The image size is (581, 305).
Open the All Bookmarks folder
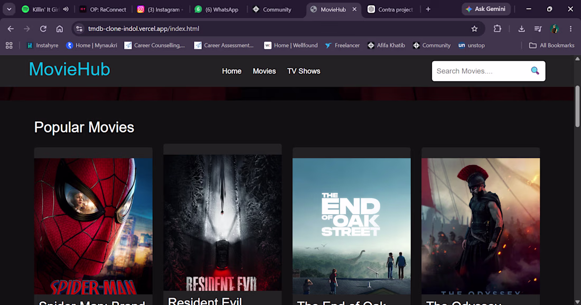point(551,45)
